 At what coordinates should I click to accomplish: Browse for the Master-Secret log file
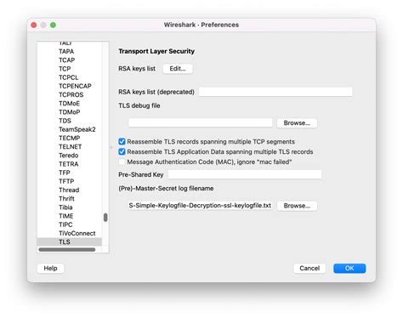(x=297, y=206)
